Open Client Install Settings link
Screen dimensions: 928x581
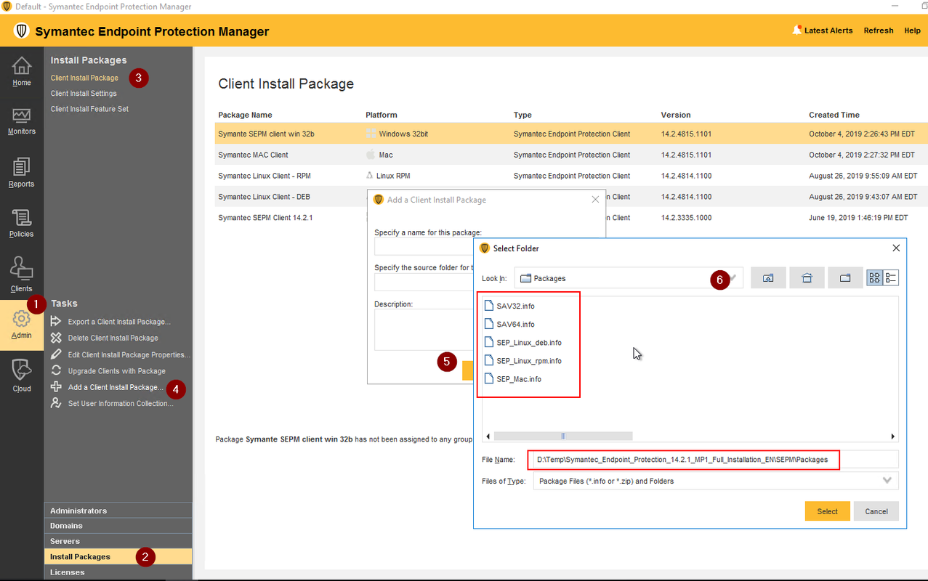tap(84, 93)
